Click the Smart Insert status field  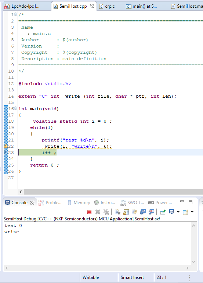click(133, 277)
